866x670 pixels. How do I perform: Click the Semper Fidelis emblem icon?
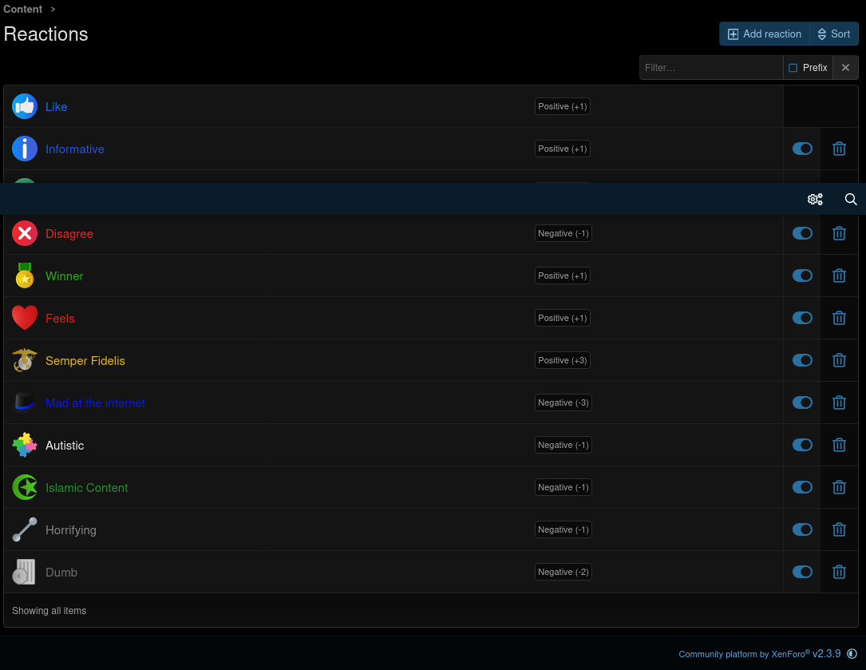pyautogui.click(x=25, y=360)
